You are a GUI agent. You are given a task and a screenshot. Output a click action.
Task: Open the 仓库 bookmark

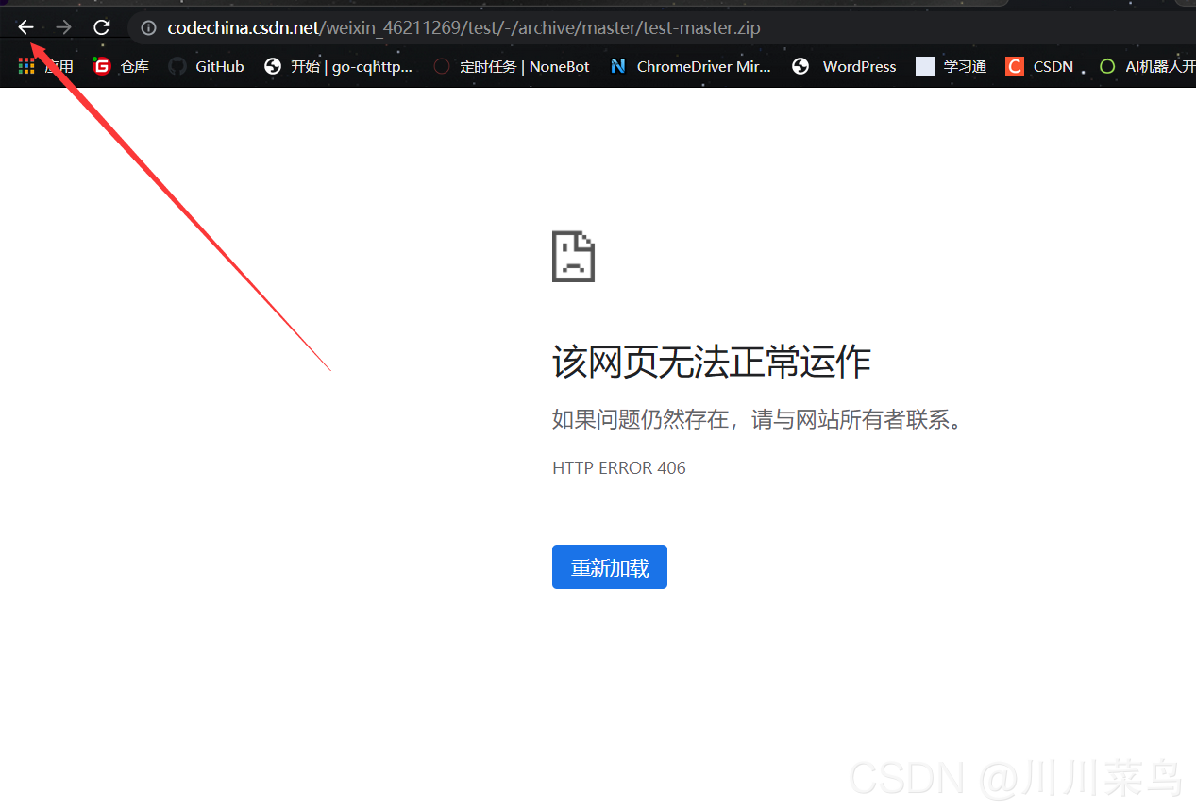(x=122, y=66)
